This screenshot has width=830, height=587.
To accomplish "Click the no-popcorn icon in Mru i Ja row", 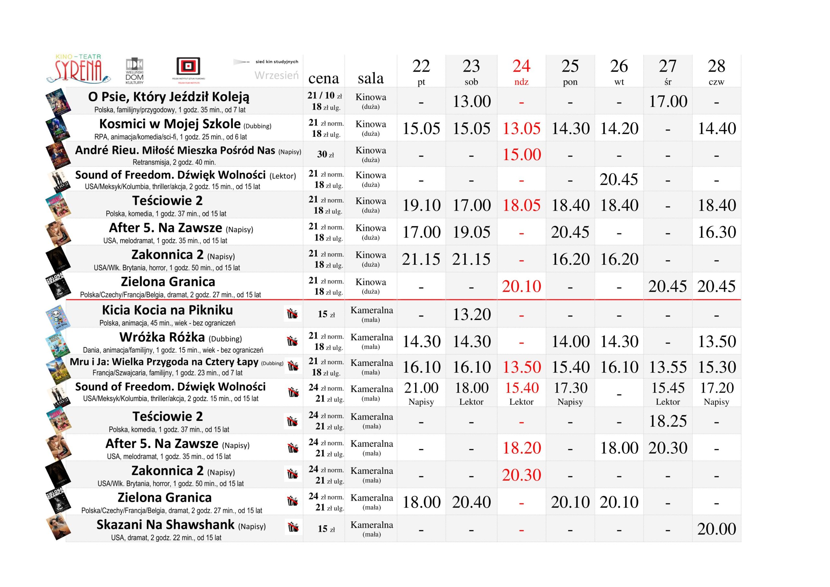I will click(293, 366).
